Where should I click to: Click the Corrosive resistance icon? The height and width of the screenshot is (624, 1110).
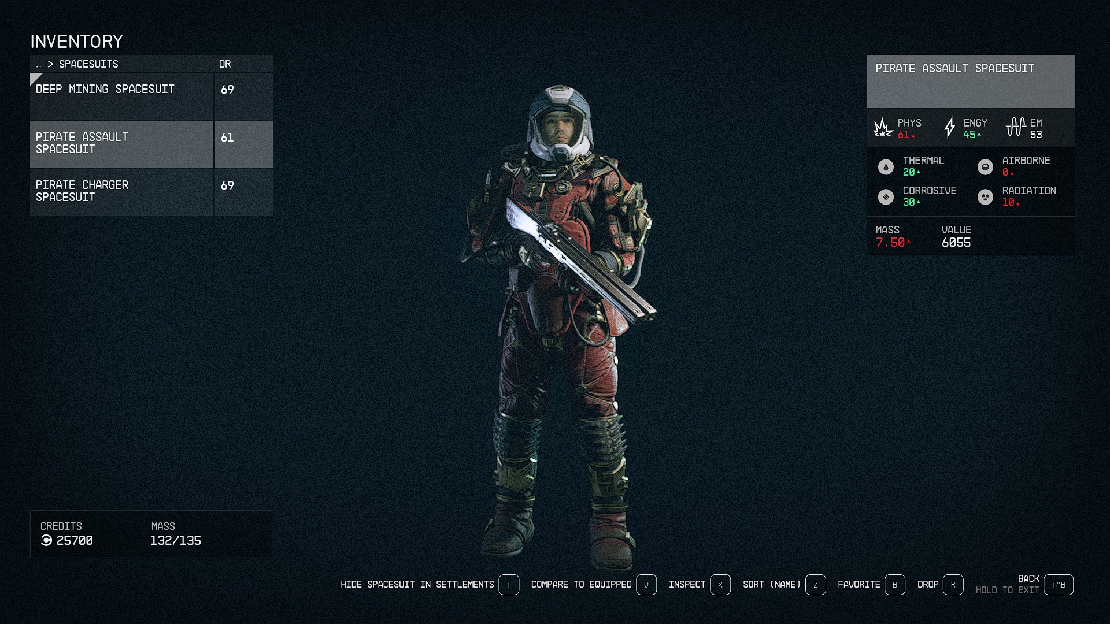[x=886, y=196]
